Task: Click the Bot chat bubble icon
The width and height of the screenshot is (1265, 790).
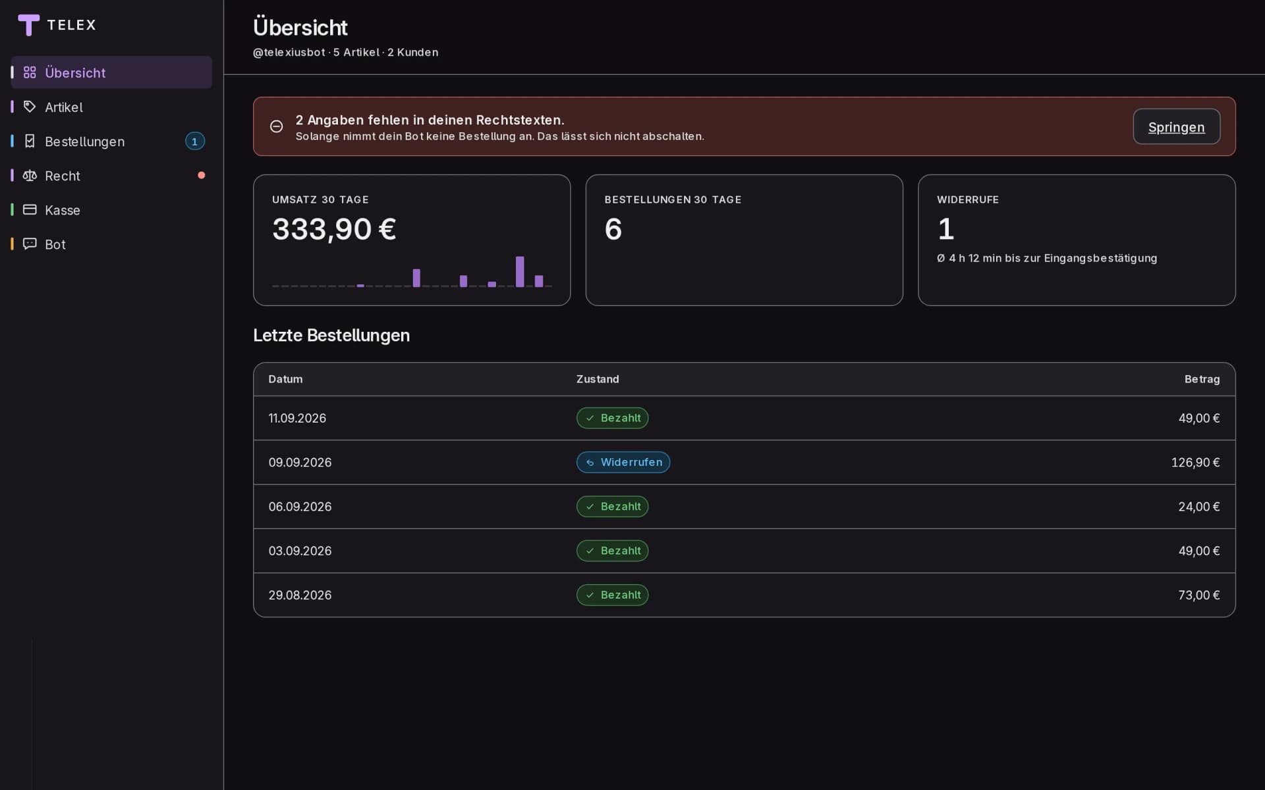Action: [30, 244]
